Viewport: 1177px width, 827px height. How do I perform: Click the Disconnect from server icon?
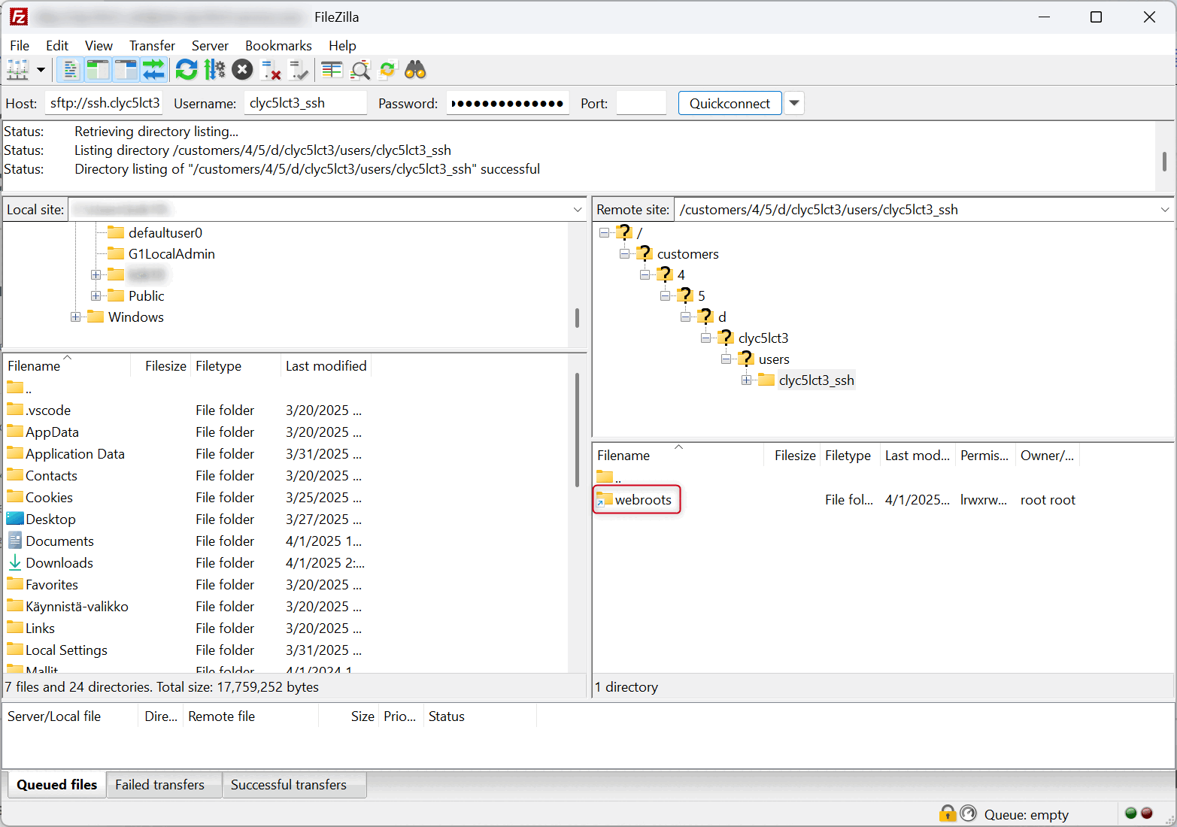point(271,71)
